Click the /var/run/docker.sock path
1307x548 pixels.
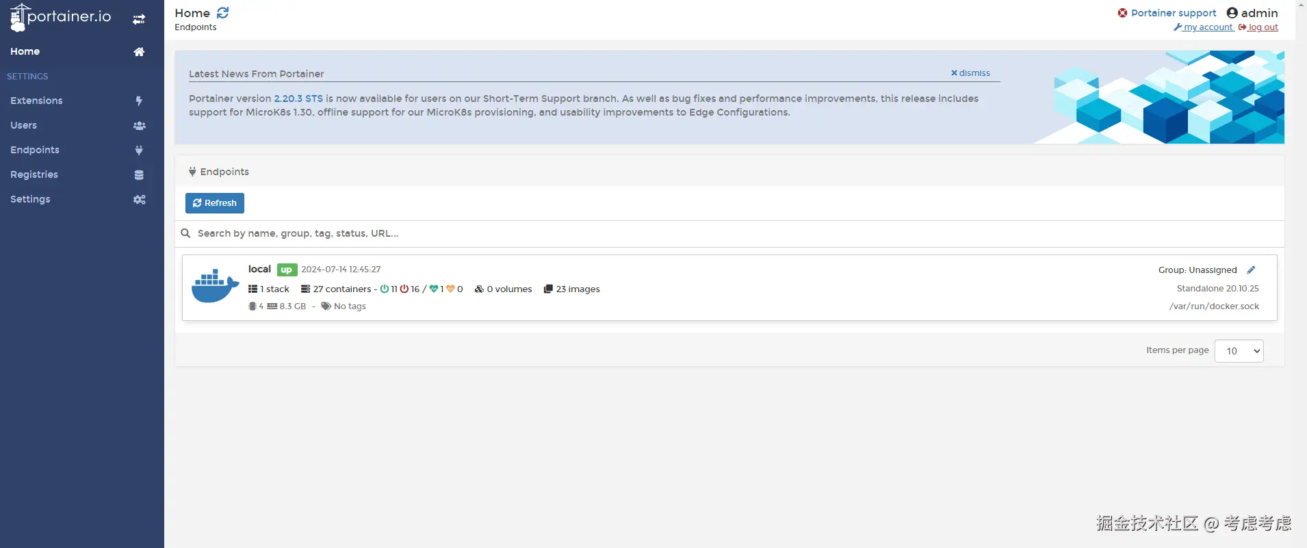[1214, 306]
